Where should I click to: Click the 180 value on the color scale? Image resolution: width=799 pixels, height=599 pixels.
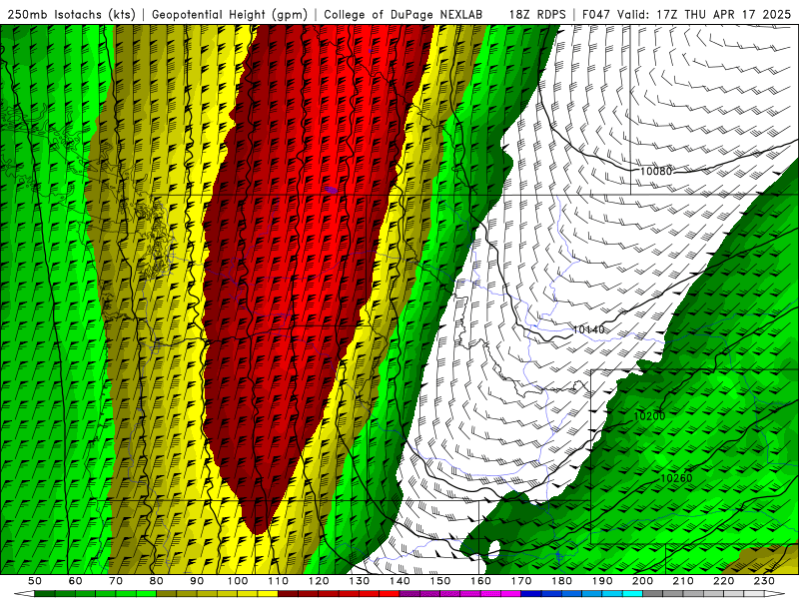click(562, 581)
